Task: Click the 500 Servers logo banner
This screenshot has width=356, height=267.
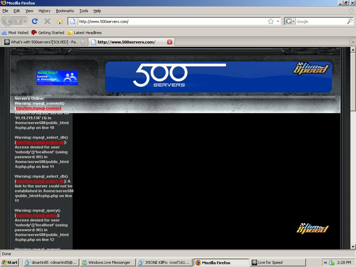Action: point(219,77)
